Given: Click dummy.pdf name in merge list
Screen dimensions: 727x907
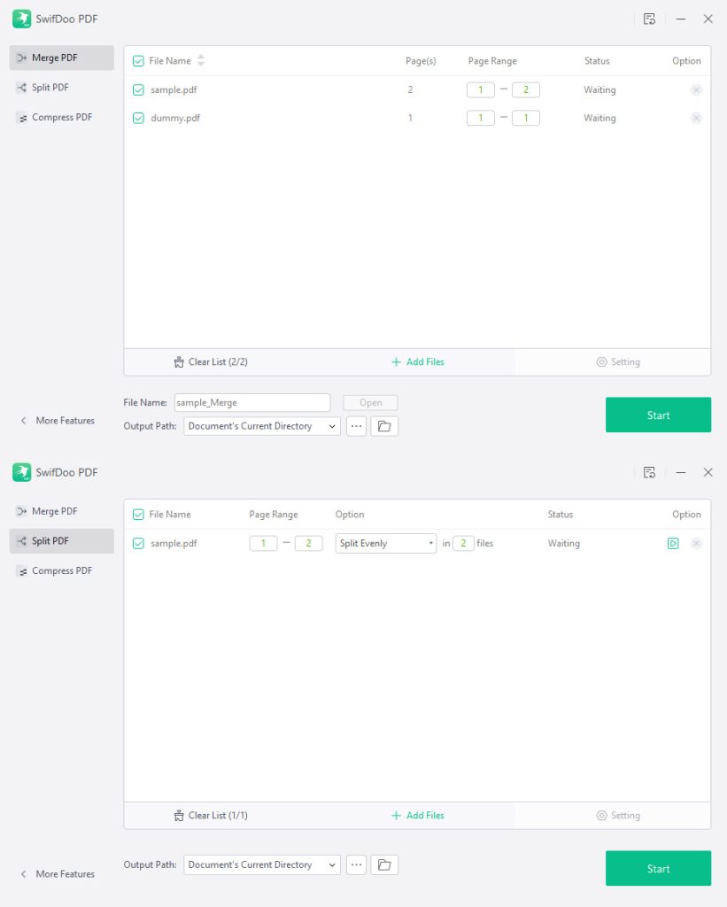Looking at the screenshot, I should click(175, 118).
